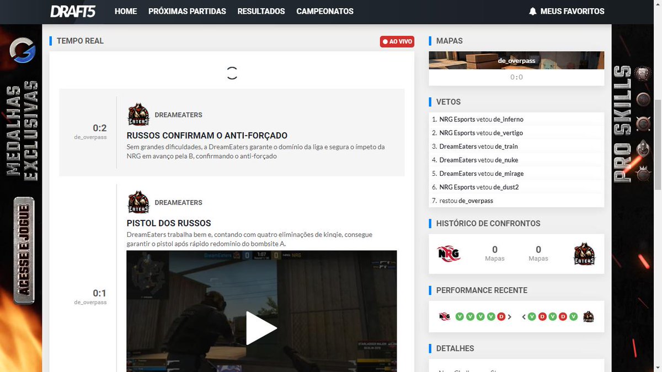Go to the HOME menu item
This screenshot has width=662, height=372.
pos(126,11)
